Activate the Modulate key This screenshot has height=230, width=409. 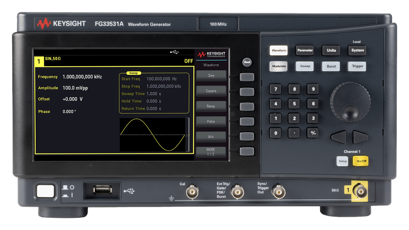click(279, 66)
